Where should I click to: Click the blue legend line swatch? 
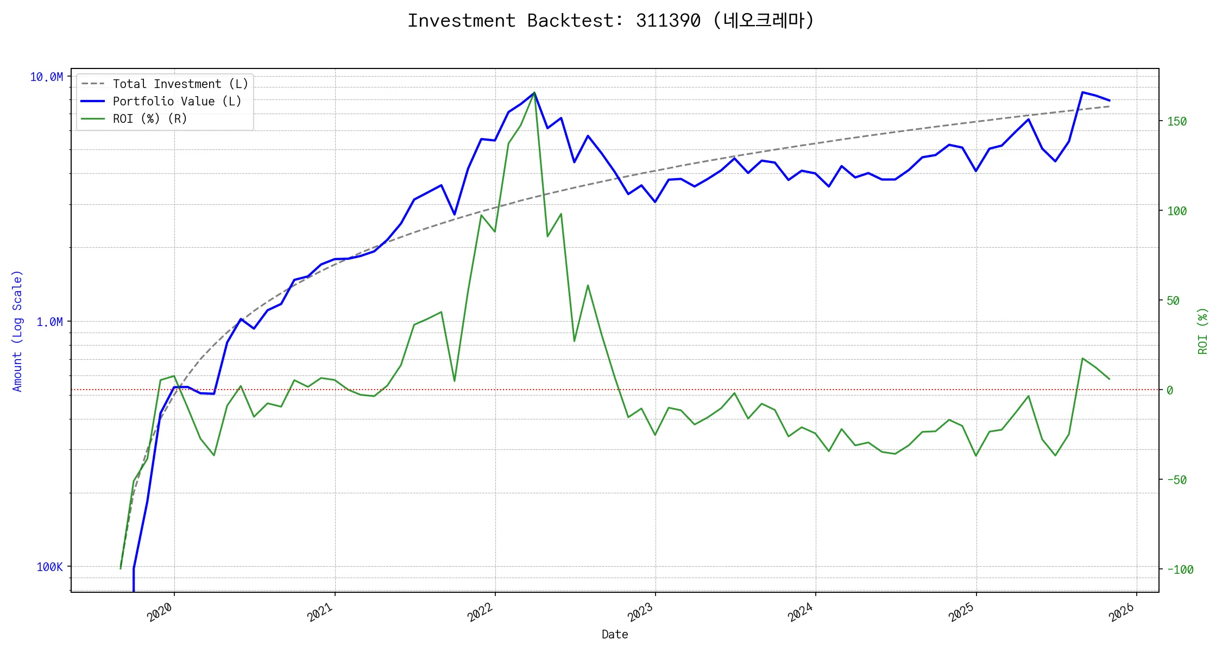tap(93, 101)
